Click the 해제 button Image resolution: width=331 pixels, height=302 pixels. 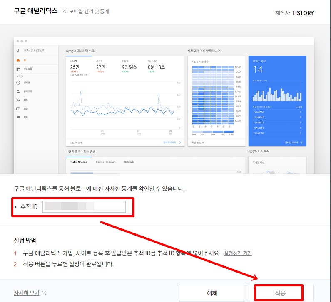coord(212,293)
